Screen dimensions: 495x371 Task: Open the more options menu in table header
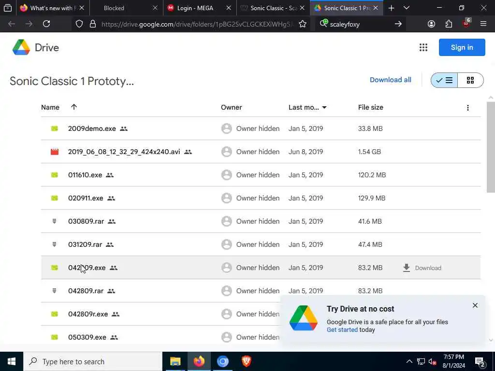(468, 108)
